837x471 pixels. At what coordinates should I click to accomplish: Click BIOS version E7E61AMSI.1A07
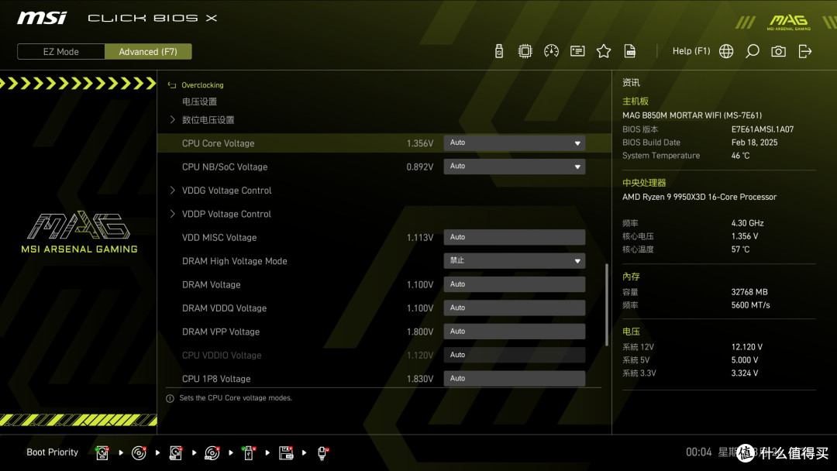pyautogui.click(x=763, y=129)
